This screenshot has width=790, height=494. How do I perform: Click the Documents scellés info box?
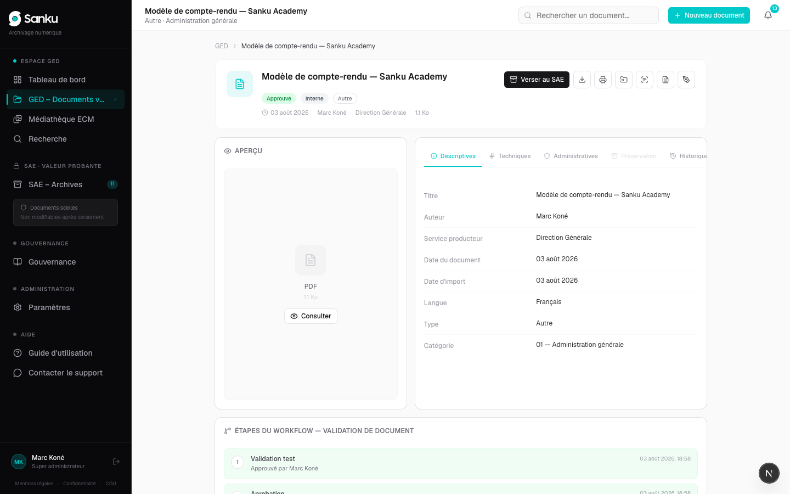(65, 212)
